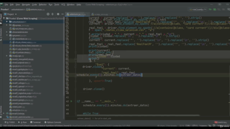Close the selenium_accu.py editor tab
The width and height of the screenshot is (230, 129).
[88, 14]
